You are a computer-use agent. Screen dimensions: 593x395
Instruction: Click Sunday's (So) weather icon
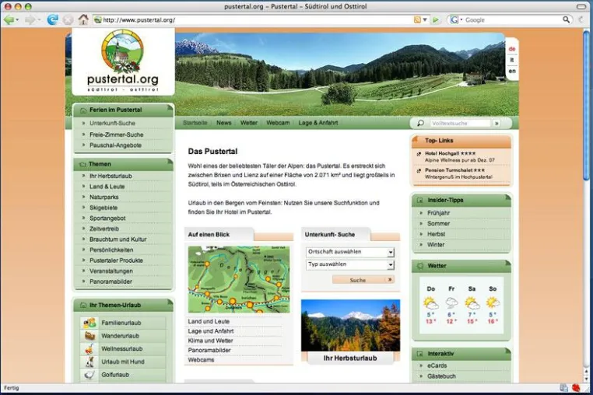tap(493, 302)
